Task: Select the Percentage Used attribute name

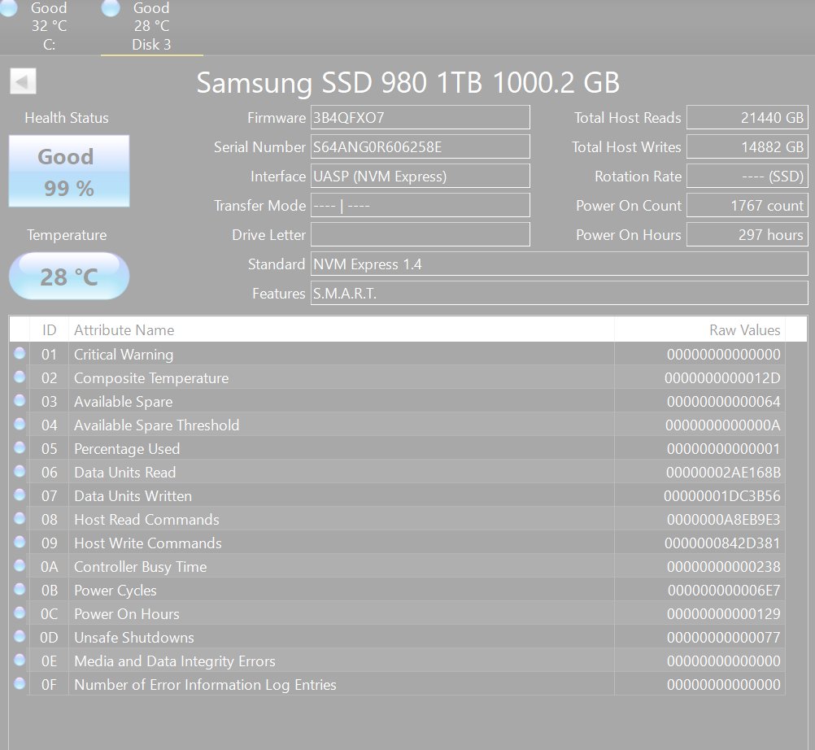Action: (x=127, y=448)
